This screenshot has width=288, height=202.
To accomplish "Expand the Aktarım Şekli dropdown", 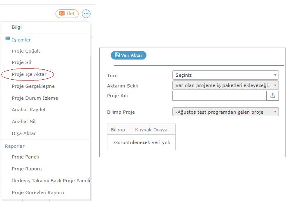I will pyautogui.click(x=225, y=85).
